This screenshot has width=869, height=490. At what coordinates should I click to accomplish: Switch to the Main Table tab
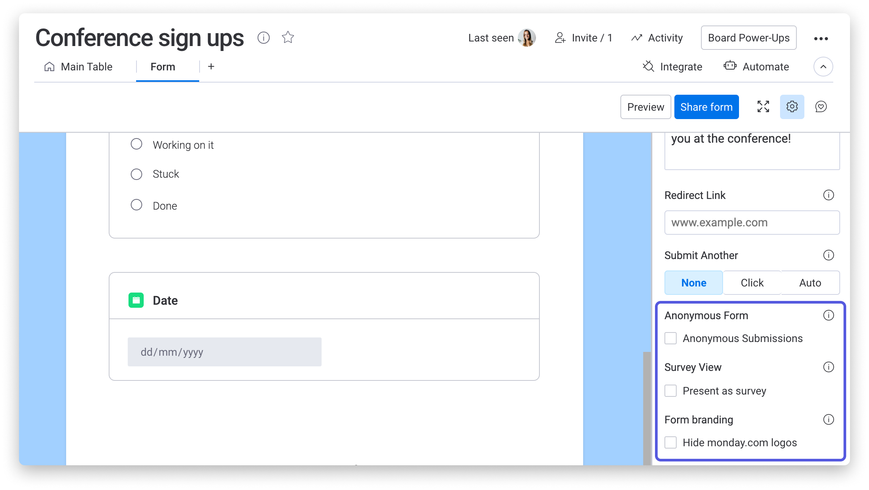point(87,67)
